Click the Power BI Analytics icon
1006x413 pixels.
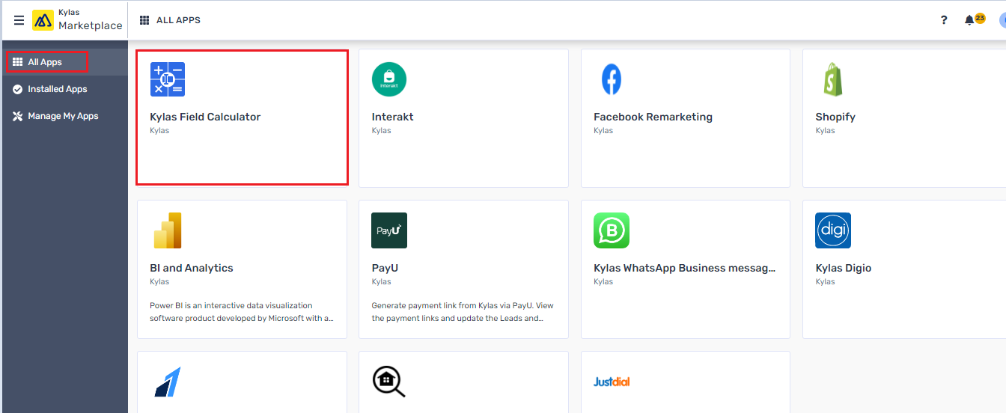click(168, 230)
